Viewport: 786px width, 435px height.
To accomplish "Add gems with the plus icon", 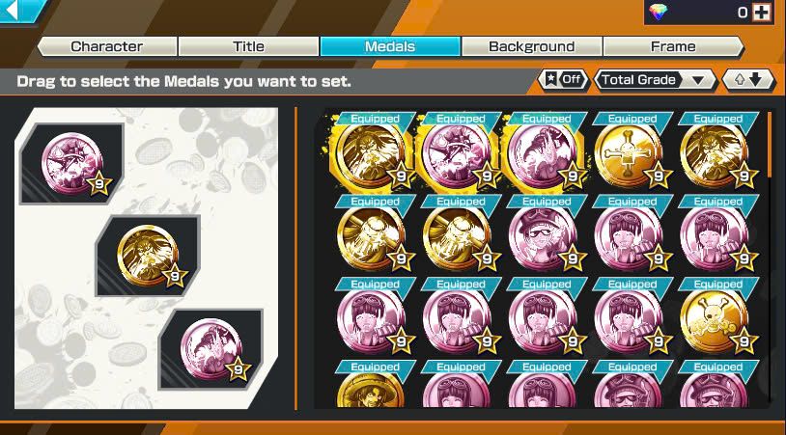I will 762,12.
